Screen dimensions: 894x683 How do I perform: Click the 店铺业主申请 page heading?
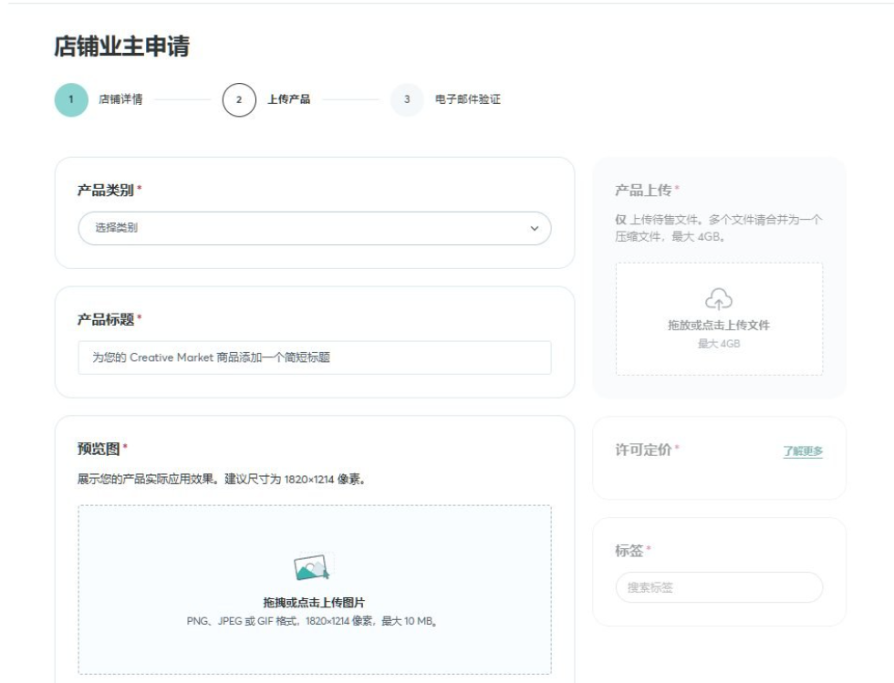(121, 47)
